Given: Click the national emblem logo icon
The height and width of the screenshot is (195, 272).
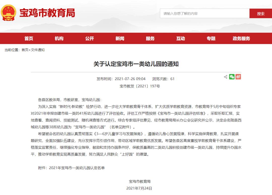Looking at the screenshot, I should [9, 13].
